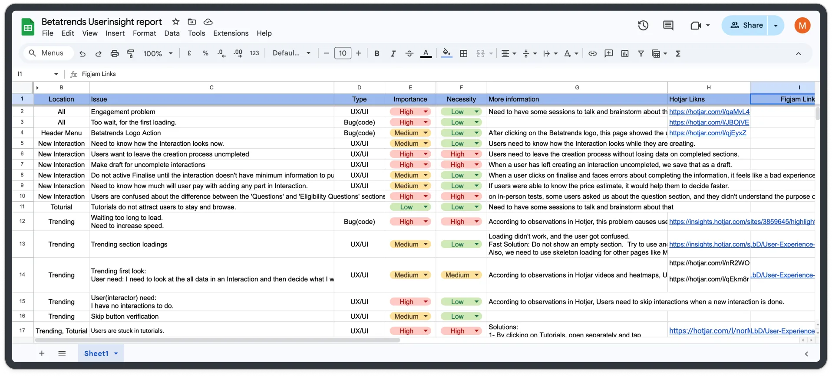Open the Data menu
Screen dimensions: 832x376
click(172, 33)
